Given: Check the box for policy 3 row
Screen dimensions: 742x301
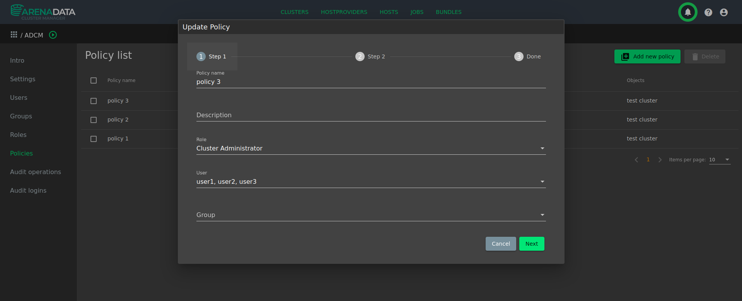Looking at the screenshot, I should coord(94,101).
